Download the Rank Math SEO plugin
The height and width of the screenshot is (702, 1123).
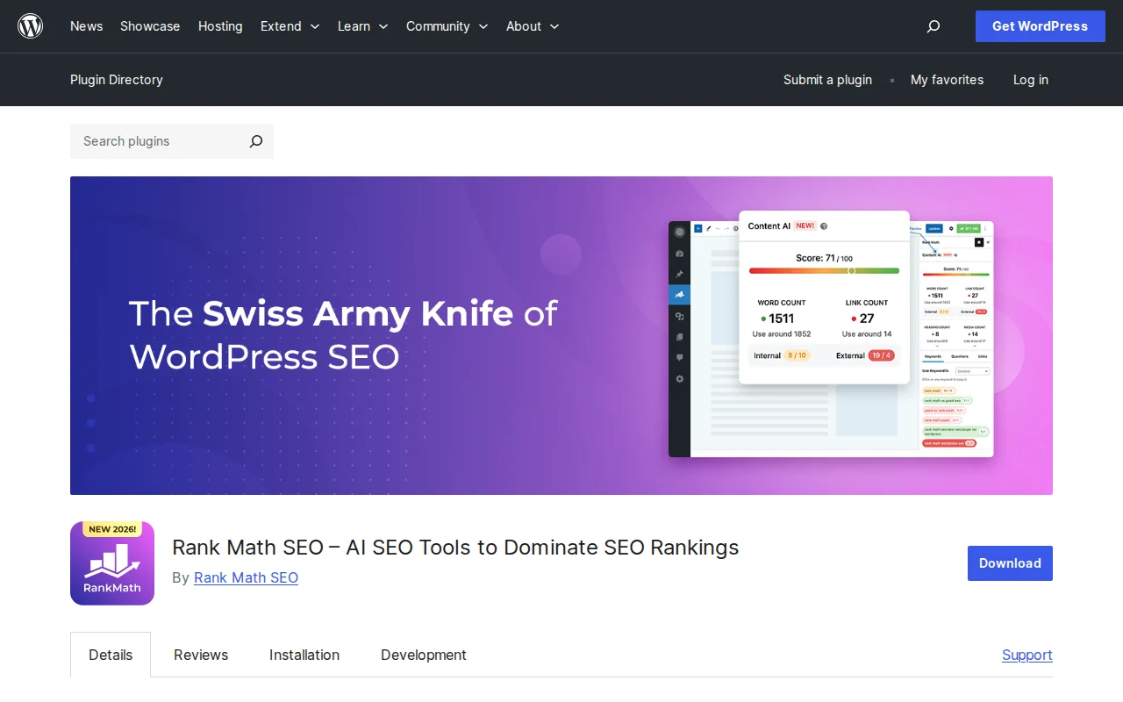coord(1009,563)
